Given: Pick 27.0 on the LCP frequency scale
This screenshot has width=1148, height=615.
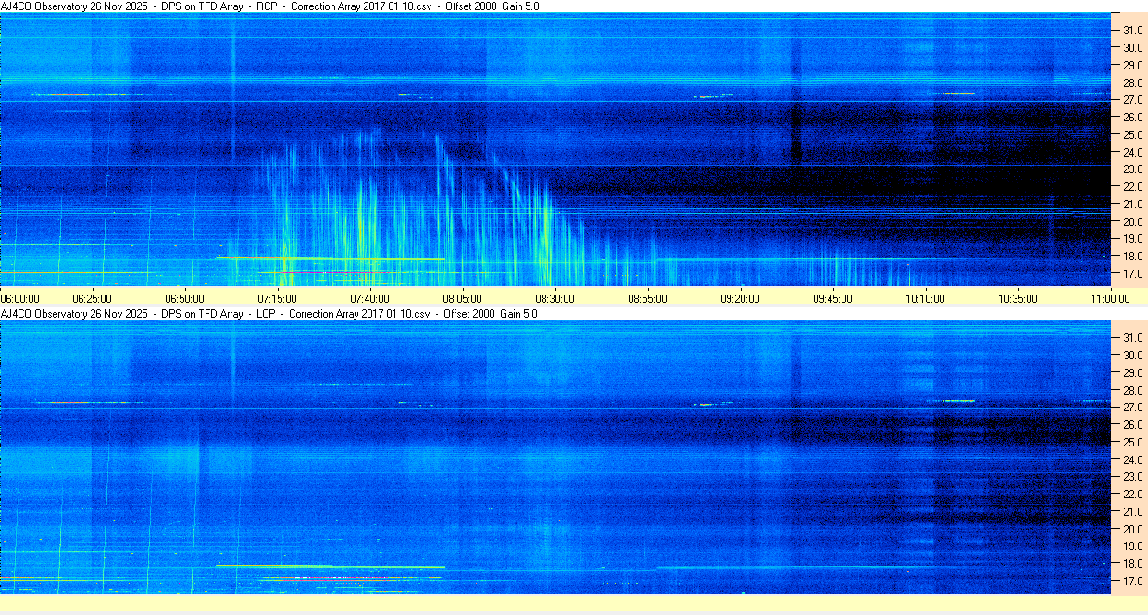Looking at the screenshot, I should tap(1132, 408).
